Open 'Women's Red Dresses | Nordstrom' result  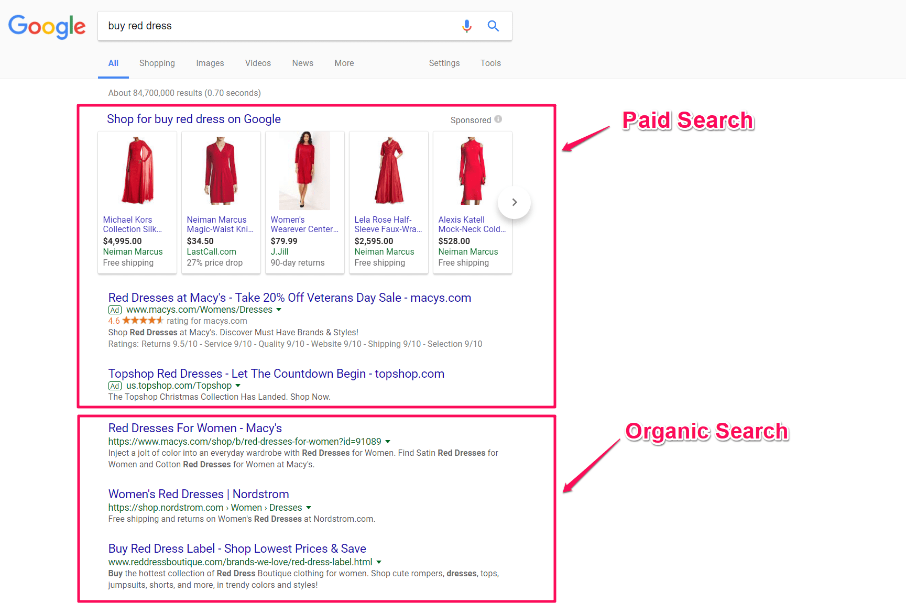(199, 495)
